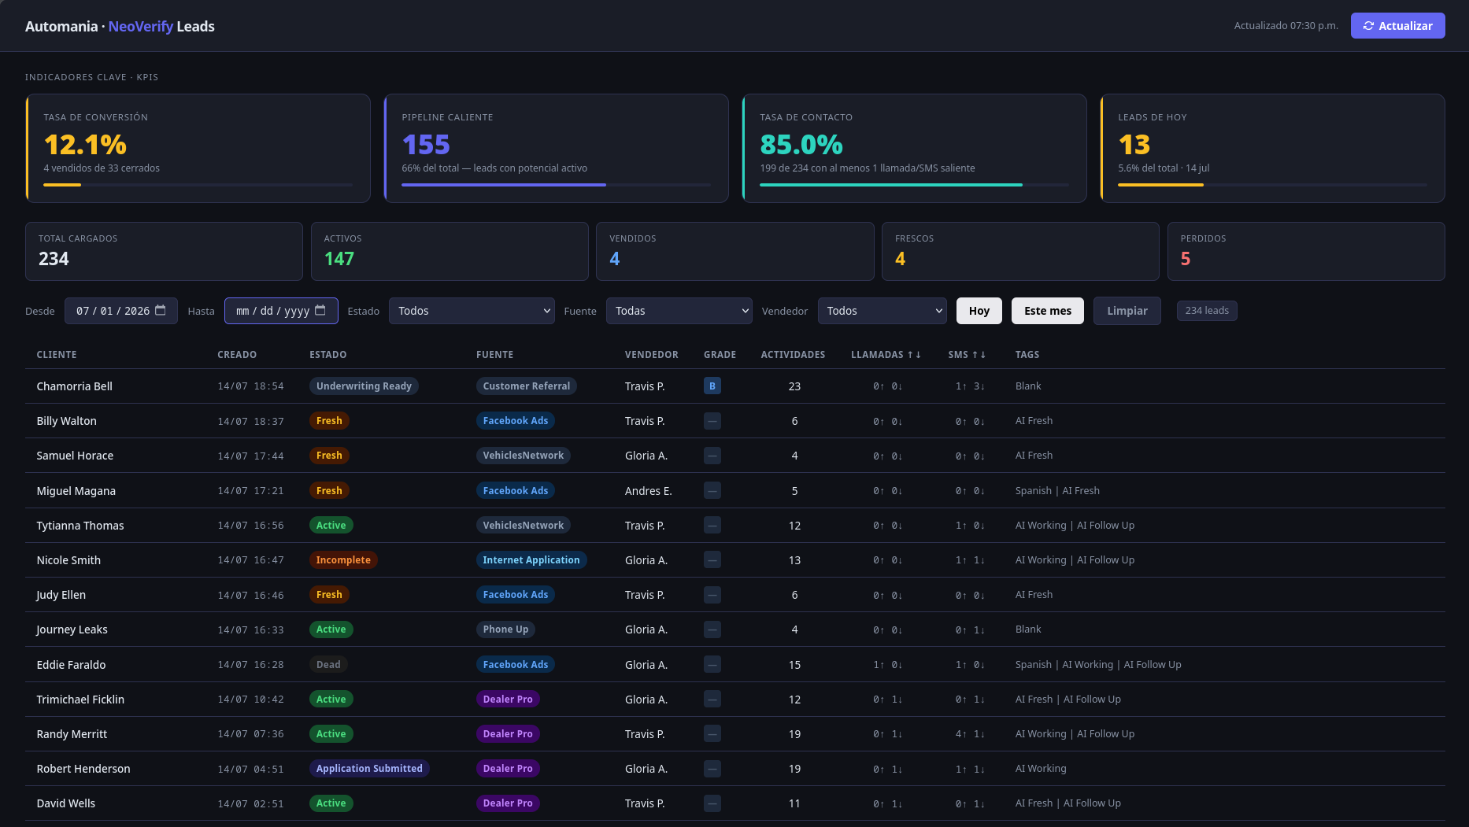This screenshot has height=827, width=1469.
Task: Click the B grade badge for Chamorria Bell
Action: point(712,386)
